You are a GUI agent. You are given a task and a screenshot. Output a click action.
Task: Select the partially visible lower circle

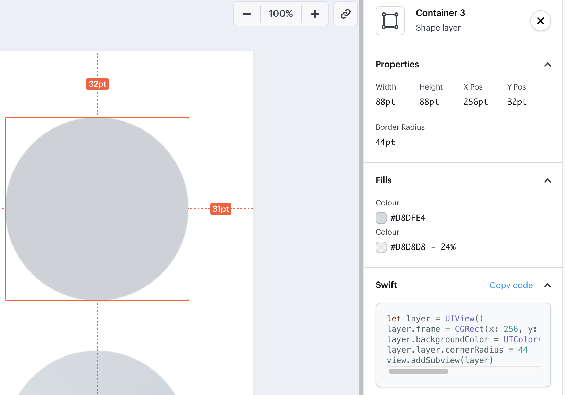pyautogui.click(x=97, y=373)
